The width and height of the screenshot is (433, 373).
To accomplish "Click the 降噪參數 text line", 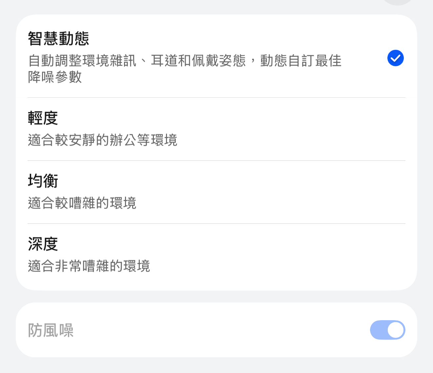I will click(55, 77).
